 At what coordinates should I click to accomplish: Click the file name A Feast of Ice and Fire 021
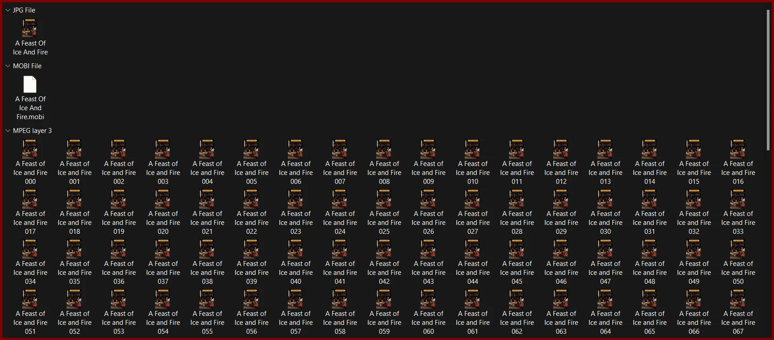tap(207, 223)
